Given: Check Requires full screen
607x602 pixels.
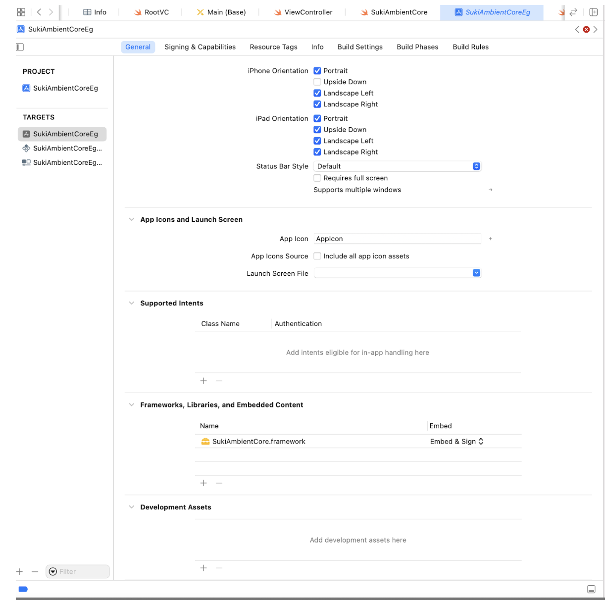Looking at the screenshot, I should (x=317, y=178).
